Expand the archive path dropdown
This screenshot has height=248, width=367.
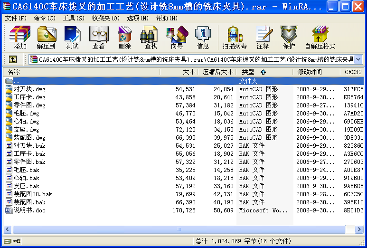tap(358, 59)
